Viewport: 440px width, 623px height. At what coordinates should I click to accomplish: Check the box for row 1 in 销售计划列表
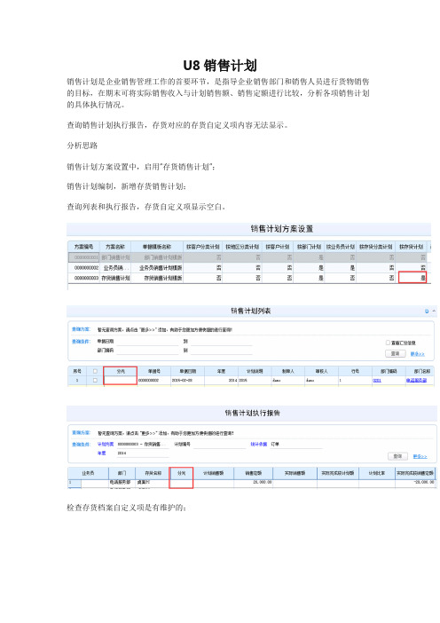point(95,380)
